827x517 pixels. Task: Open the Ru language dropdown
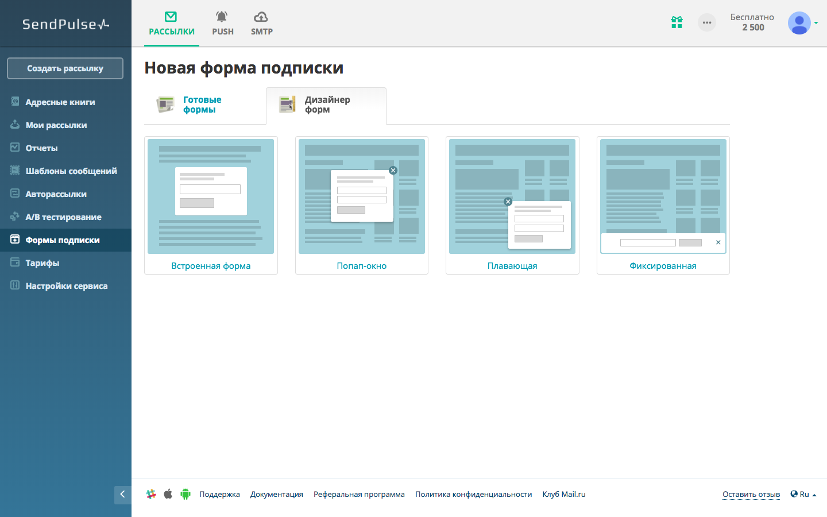[803, 494]
